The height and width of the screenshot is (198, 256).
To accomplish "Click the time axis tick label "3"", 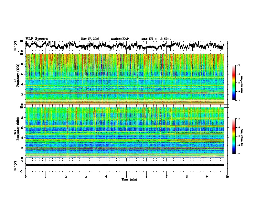I will pyautogui.click(x=86, y=177).
